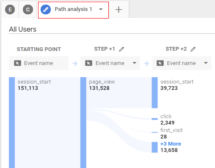The height and width of the screenshot is (168, 215).
Task: Expand the STEP +2 Event name dropdown
Action: pos(206,63)
